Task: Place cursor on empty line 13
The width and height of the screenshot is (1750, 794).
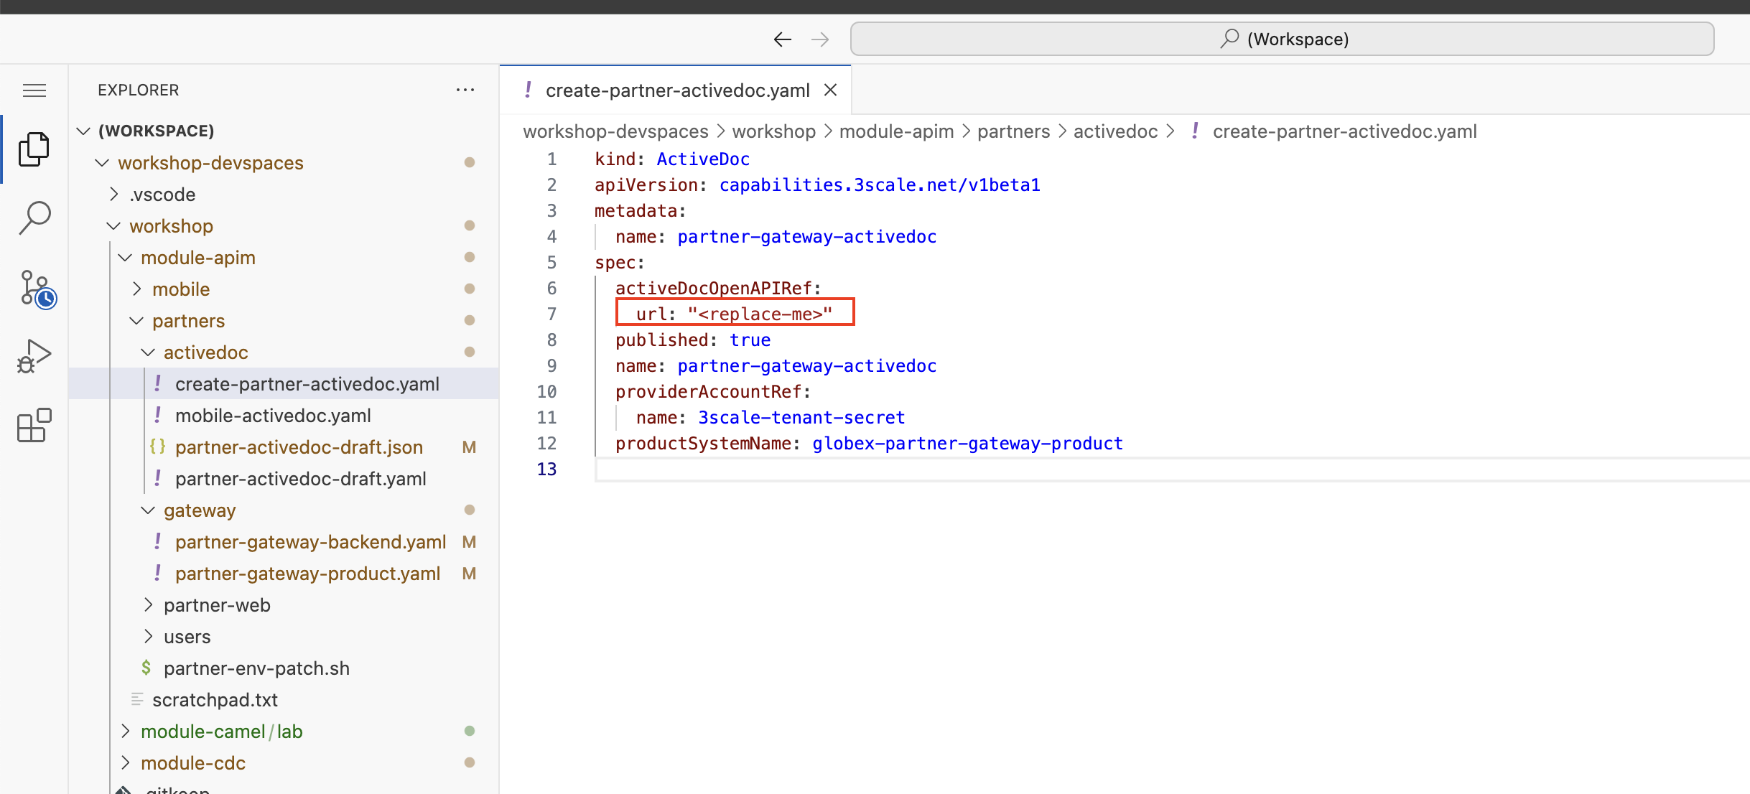Action: pyautogui.click(x=1172, y=470)
